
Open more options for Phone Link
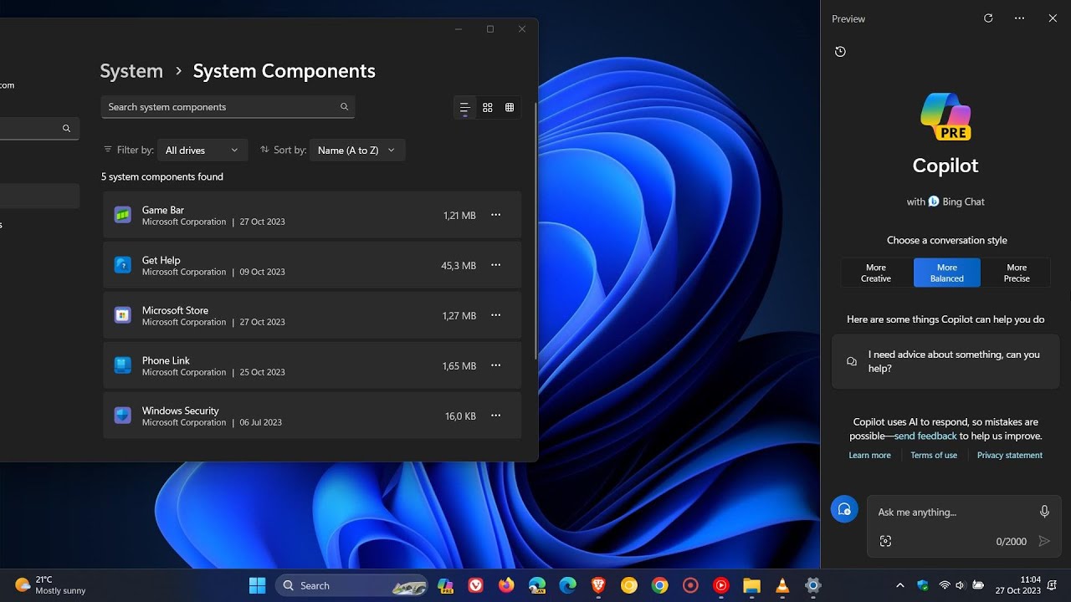point(495,365)
